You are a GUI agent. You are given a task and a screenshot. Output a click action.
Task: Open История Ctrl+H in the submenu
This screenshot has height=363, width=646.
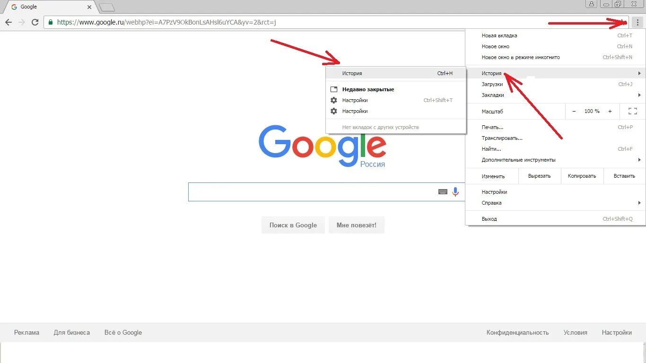[396, 73]
